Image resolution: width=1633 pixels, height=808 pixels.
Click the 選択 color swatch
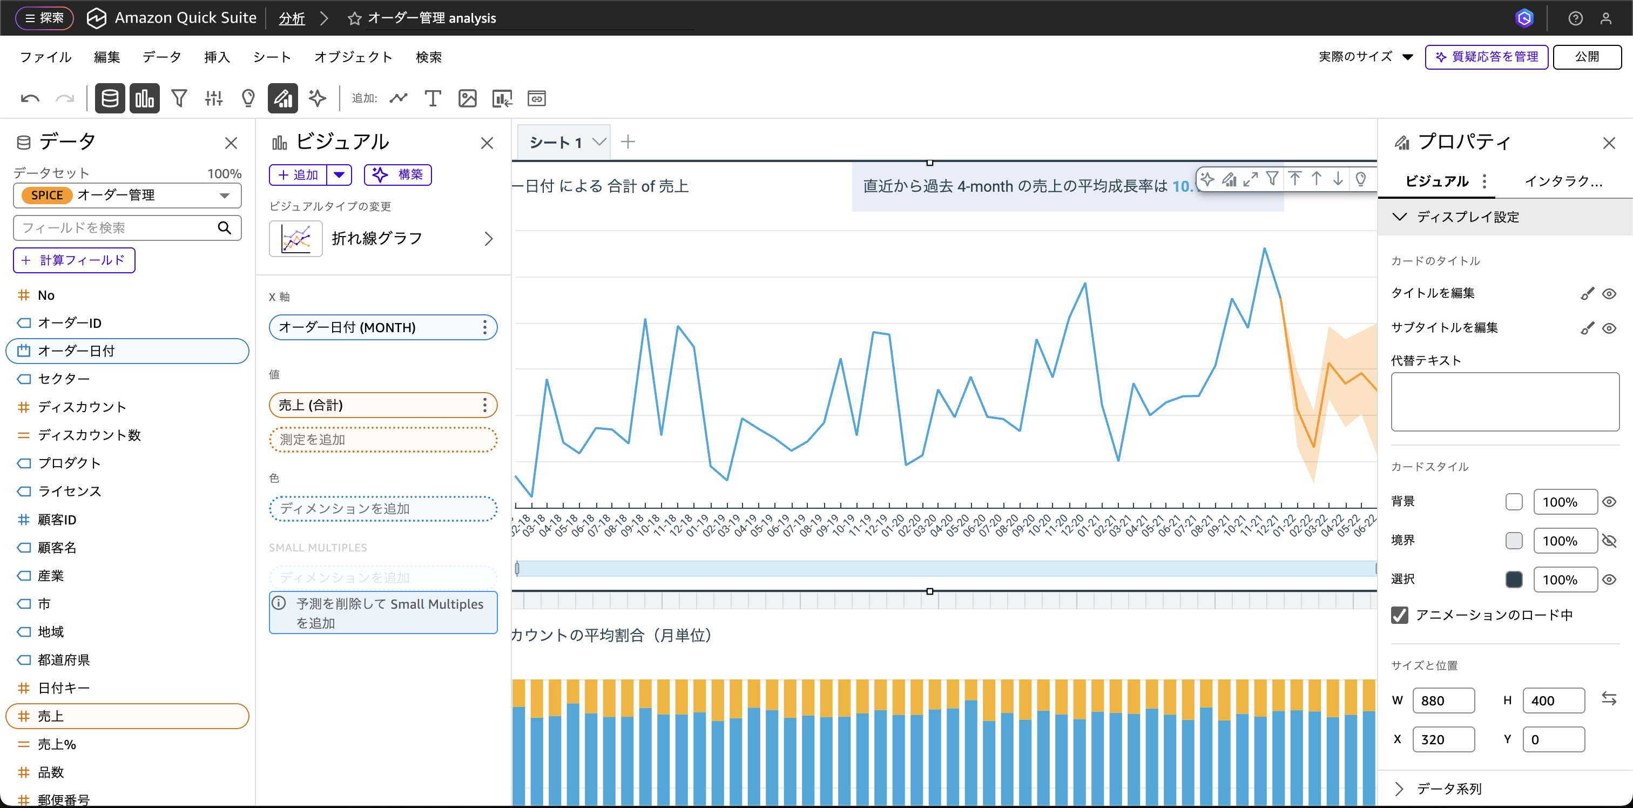click(1514, 579)
